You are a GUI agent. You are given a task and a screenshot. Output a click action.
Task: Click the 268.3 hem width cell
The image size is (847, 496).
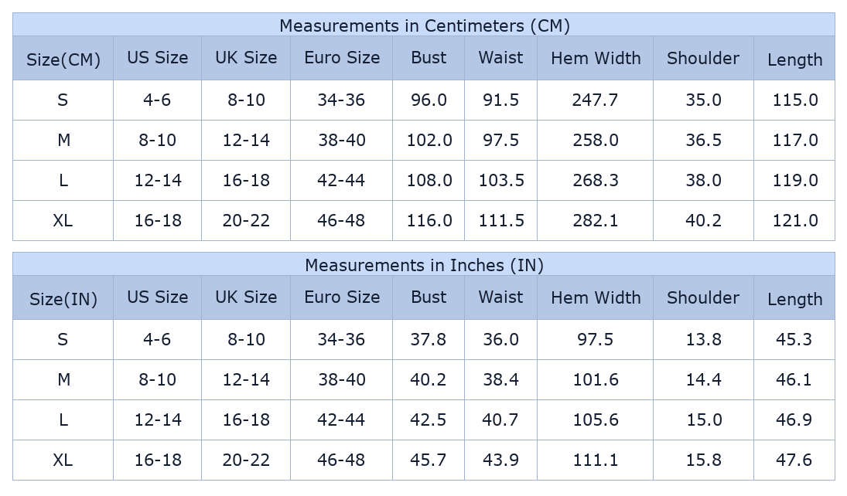(595, 180)
